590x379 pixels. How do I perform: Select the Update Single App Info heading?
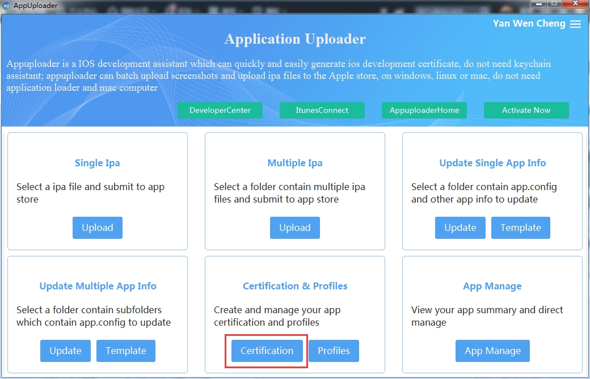492,163
